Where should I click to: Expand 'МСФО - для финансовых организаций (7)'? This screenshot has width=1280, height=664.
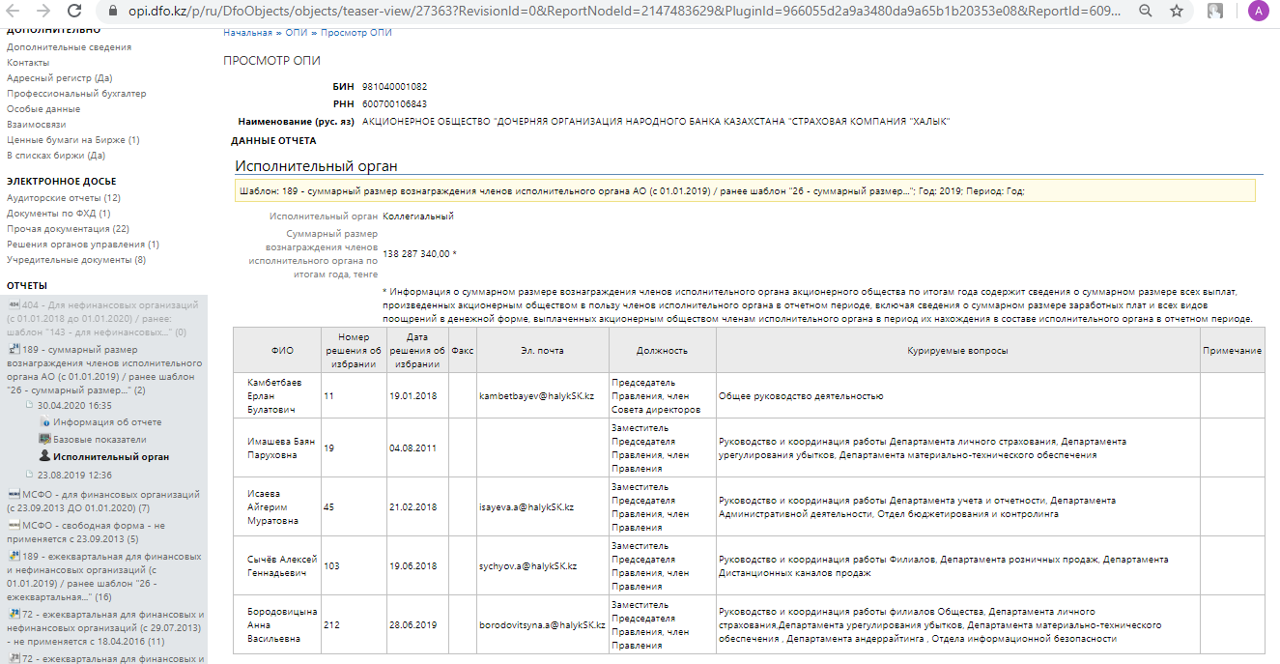(104, 501)
